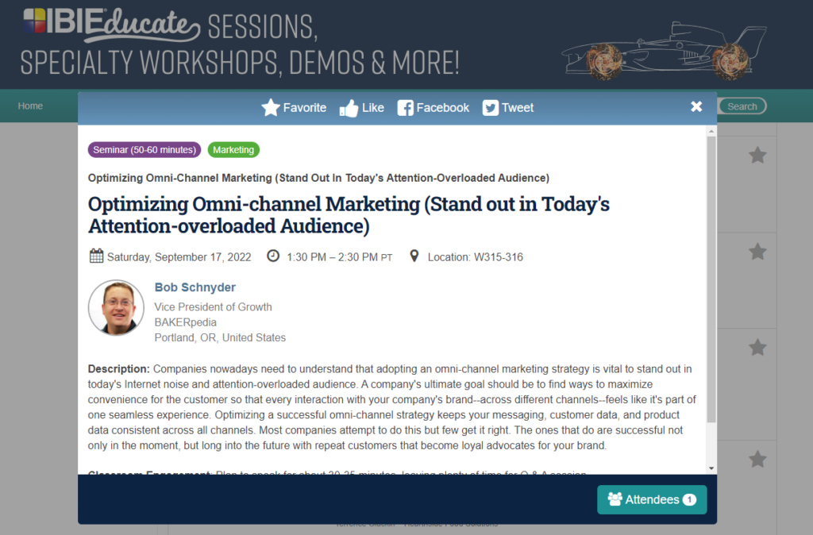
Task: Click the location pin icon before W315-316
Action: [x=414, y=256]
